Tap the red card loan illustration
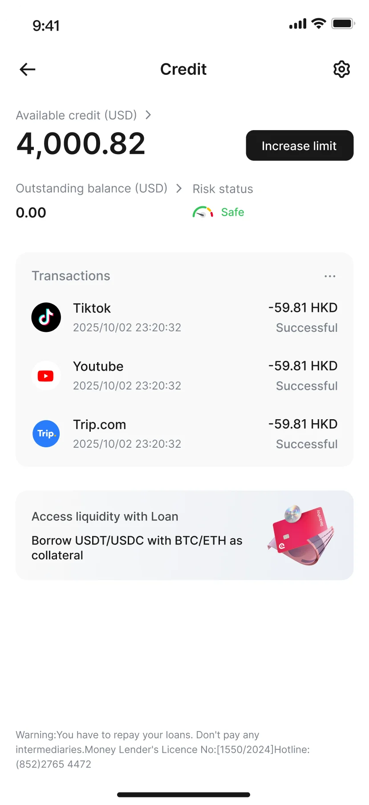The height and width of the screenshot is (805, 369). coord(302,535)
